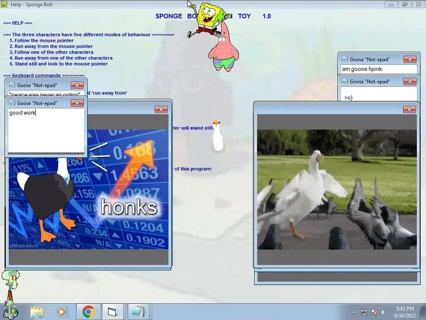Close the 'good work' Goose Not-epad window

pyautogui.click(x=77, y=103)
